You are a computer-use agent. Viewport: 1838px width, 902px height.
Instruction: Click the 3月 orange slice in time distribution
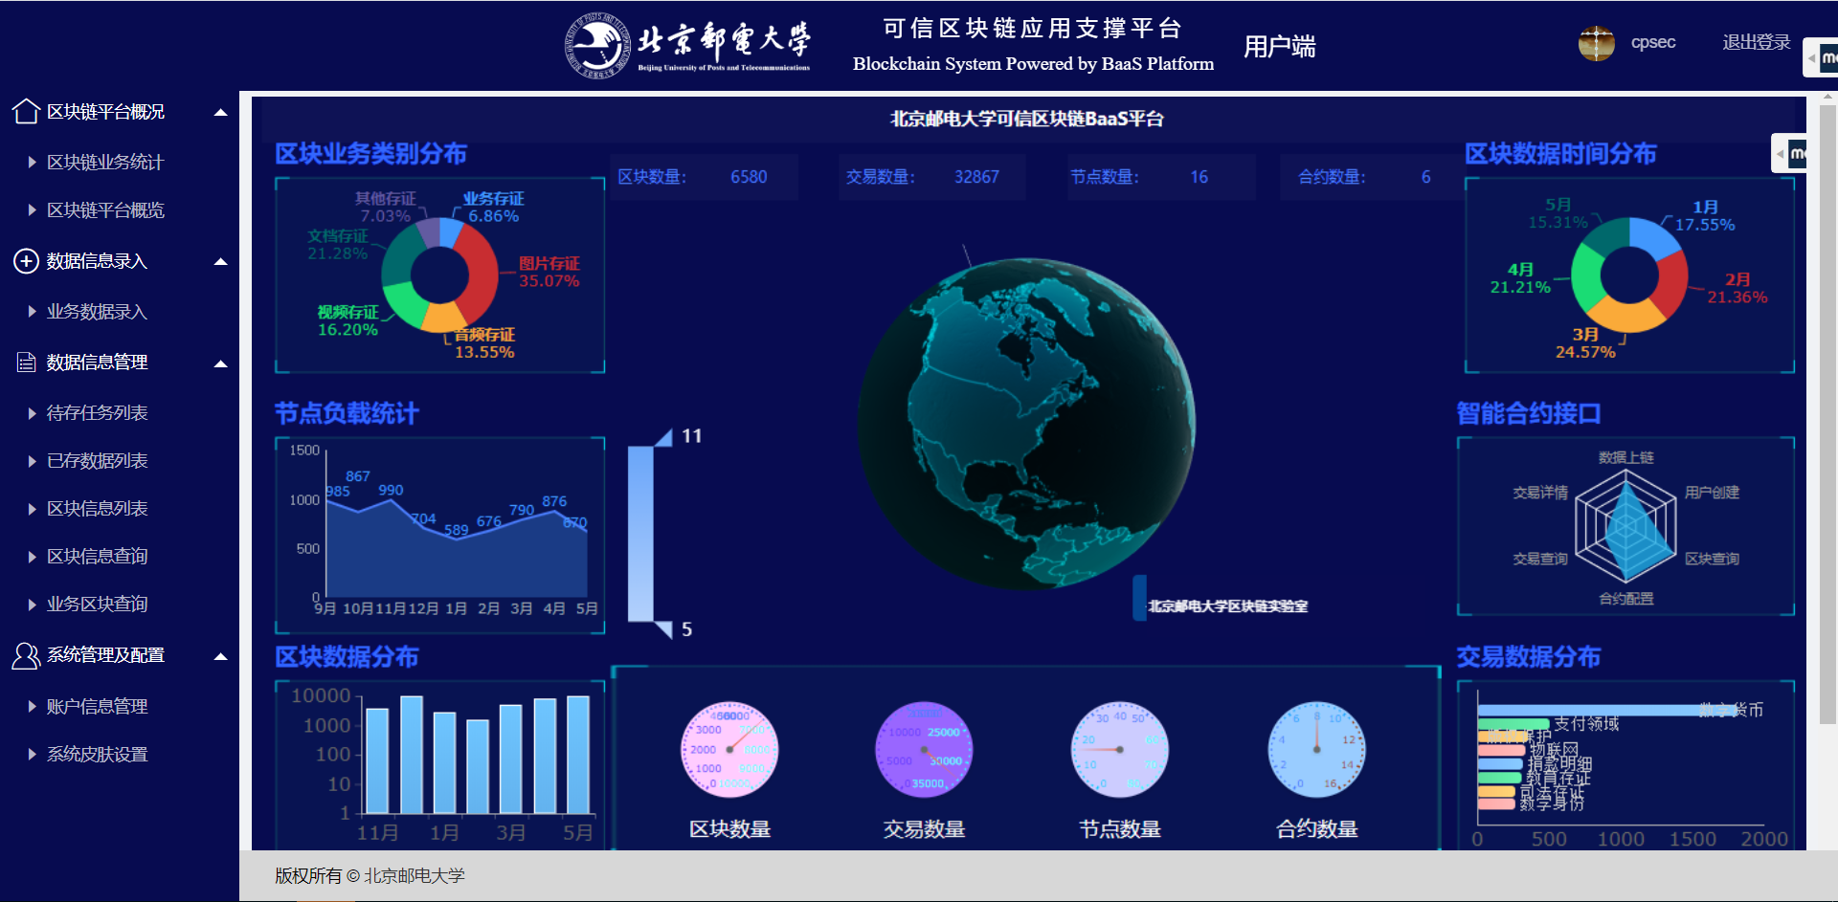coord(1627,314)
